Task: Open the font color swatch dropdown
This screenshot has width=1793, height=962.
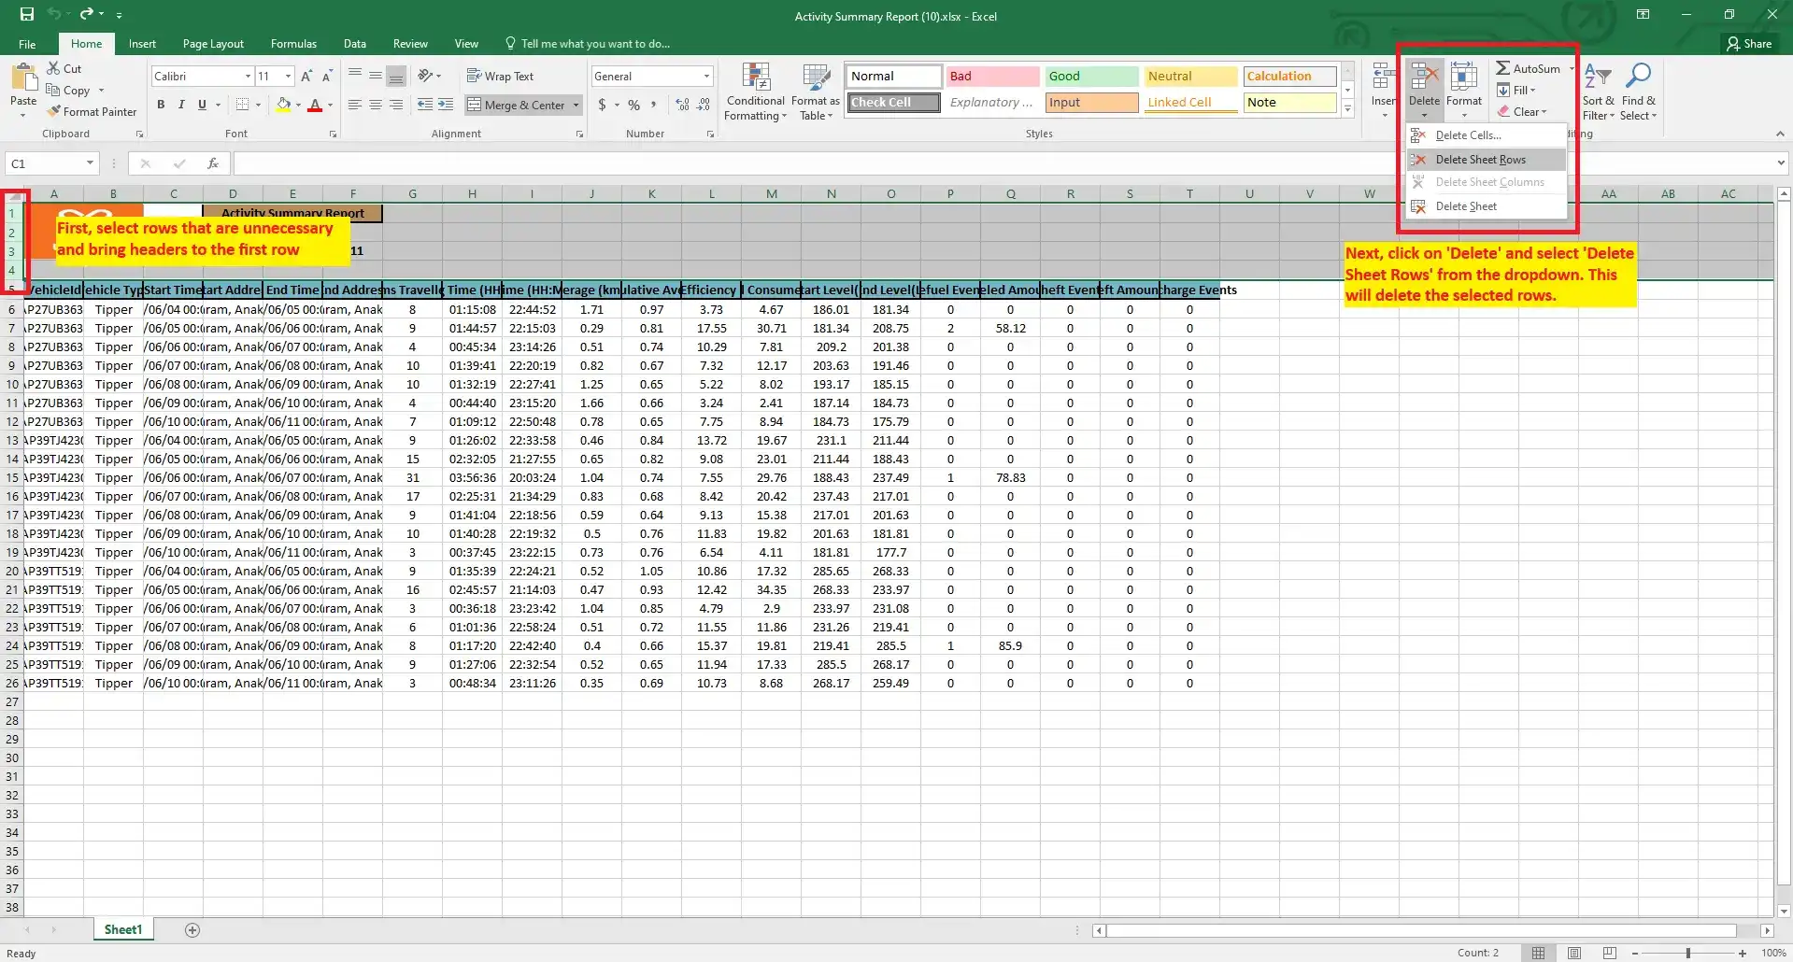Action: (x=329, y=105)
